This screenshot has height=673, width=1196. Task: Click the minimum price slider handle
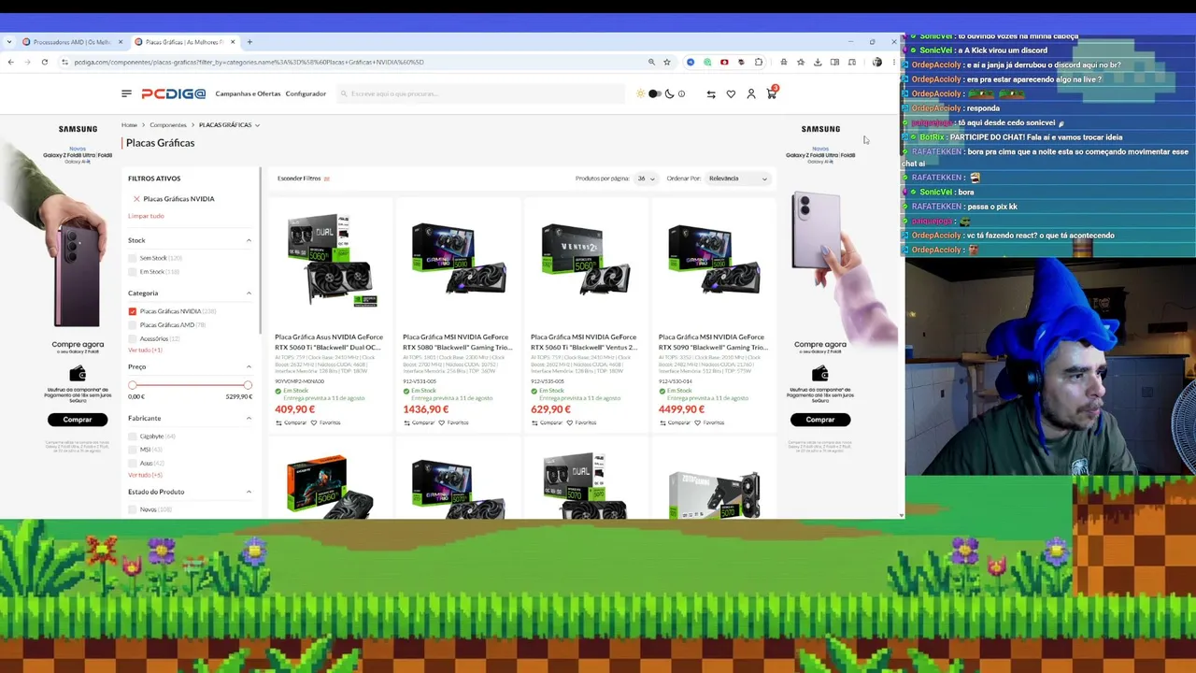coord(133,385)
